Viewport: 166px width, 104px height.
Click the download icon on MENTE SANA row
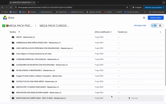coord(129,98)
